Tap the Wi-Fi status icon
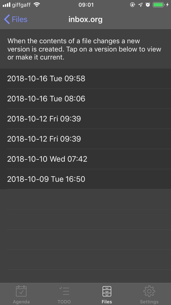 tap(37, 5)
